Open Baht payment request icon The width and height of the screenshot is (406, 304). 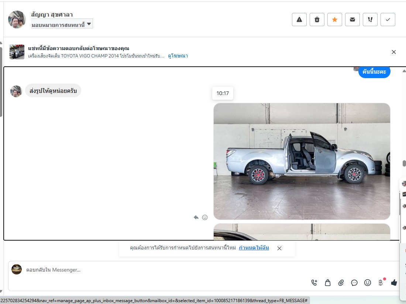(x=381, y=283)
